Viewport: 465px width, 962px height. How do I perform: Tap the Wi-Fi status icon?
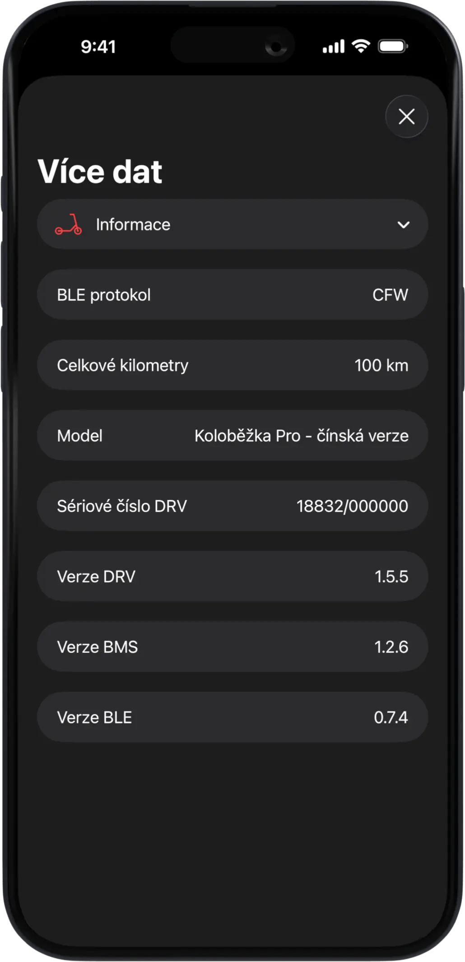tap(361, 46)
